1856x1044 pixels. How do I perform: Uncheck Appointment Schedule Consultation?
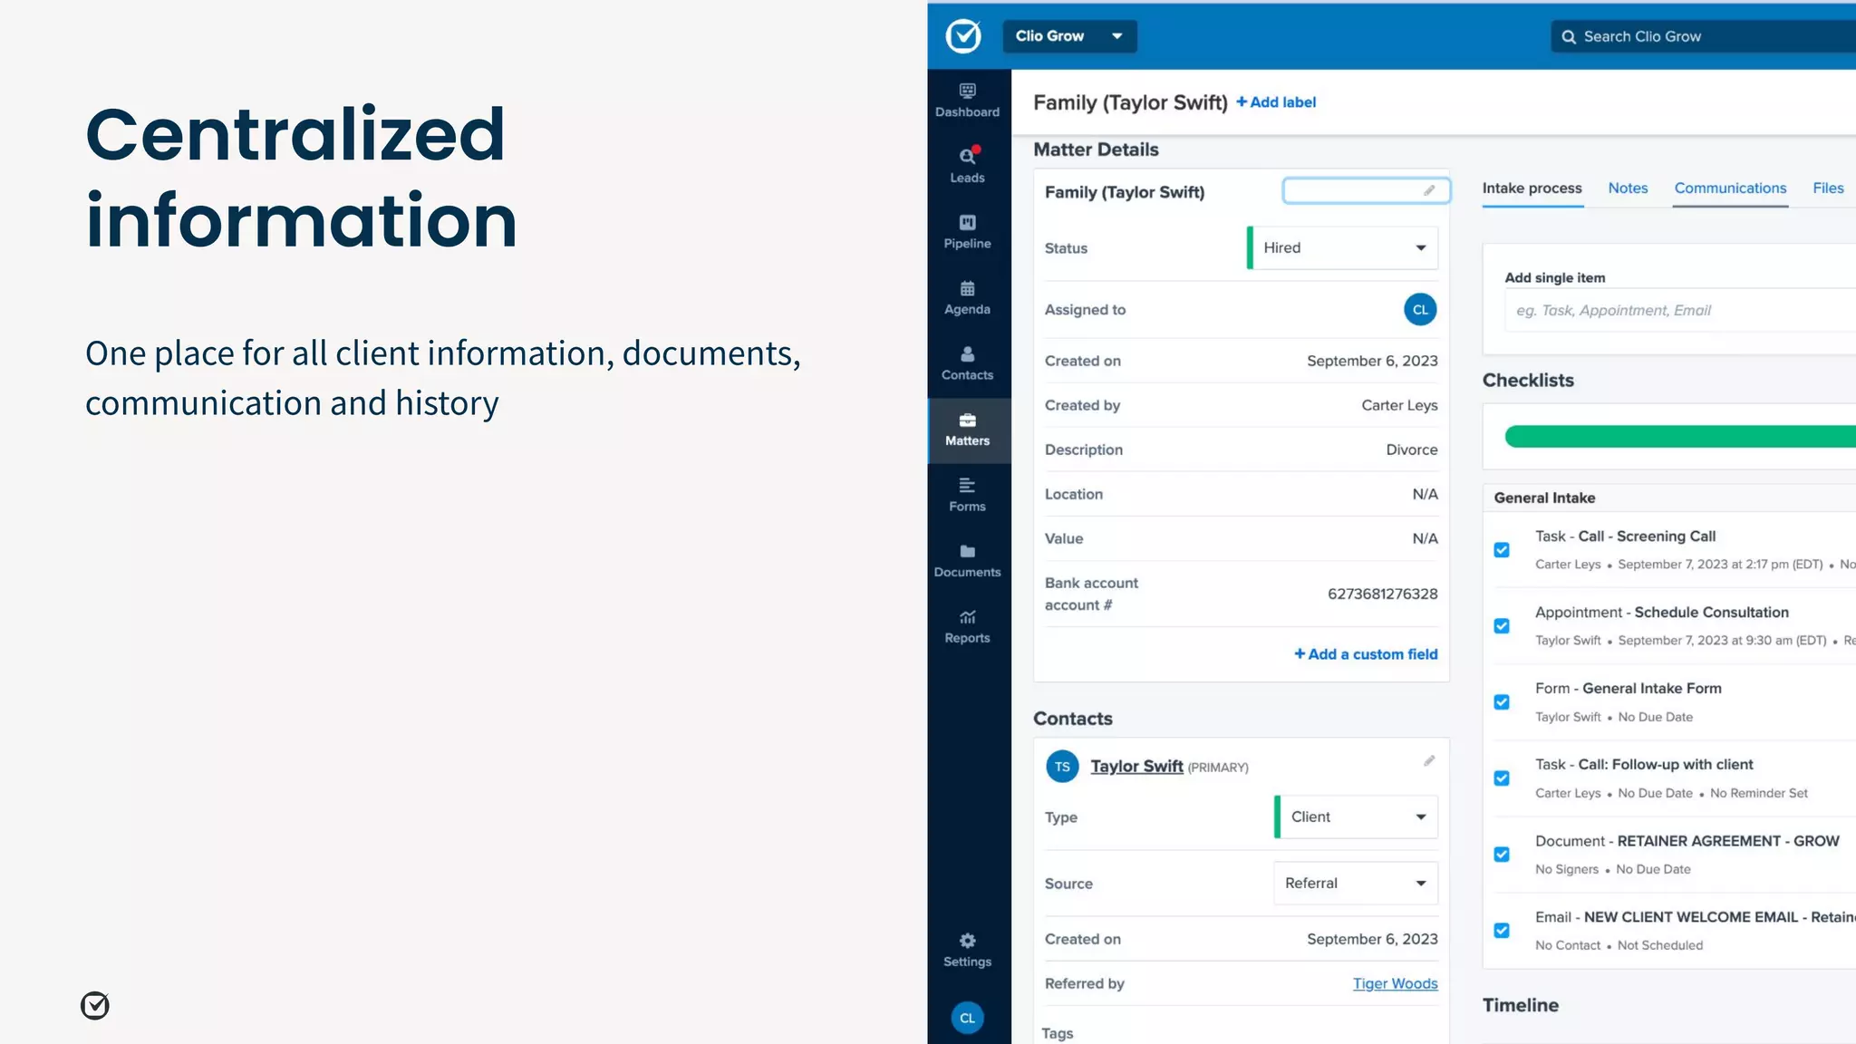point(1502,626)
